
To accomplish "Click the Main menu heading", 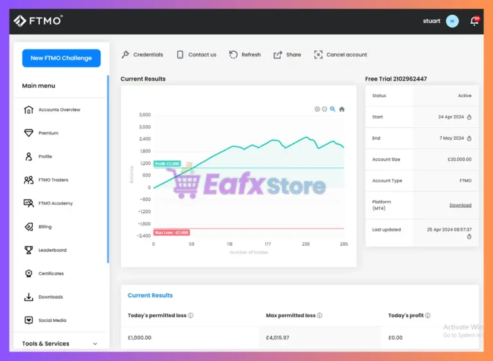I will 39,86.
